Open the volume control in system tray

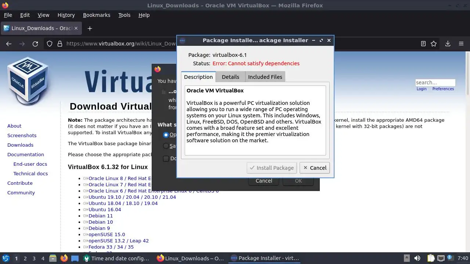417,258
